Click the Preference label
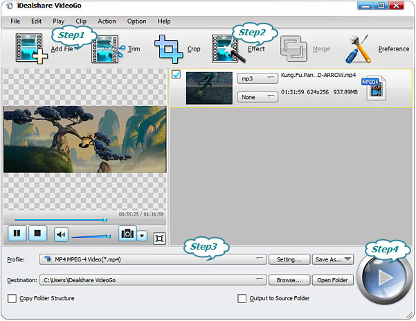This screenshot has width=416, height=321. pyautogui.click(x=394, y=49)
